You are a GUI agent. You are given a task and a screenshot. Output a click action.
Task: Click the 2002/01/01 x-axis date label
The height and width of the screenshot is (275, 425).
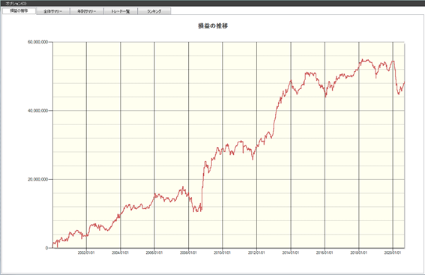(x=86, y=253)
